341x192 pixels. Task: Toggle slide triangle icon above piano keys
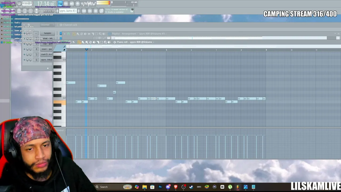pyautogui.click(x=64, y=50)
